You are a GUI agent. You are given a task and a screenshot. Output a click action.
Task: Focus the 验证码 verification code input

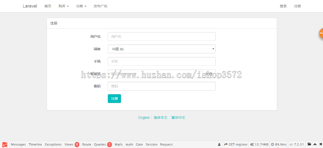tap(155, 74)
